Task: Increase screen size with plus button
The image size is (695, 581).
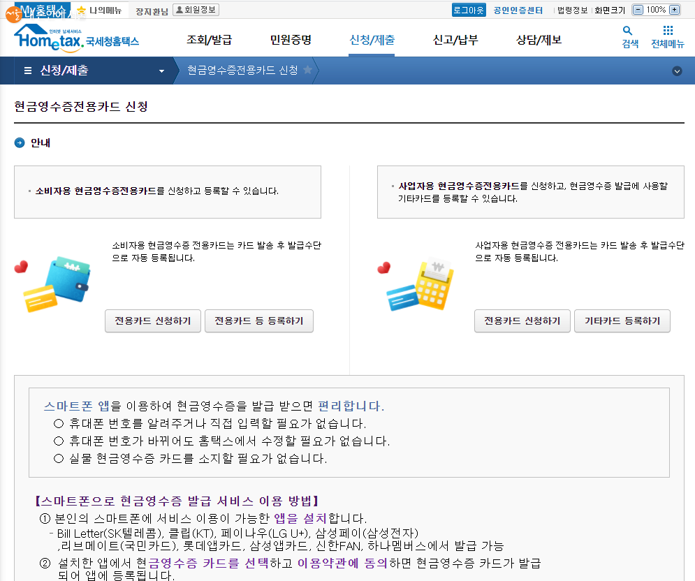Action: point(674,10)
